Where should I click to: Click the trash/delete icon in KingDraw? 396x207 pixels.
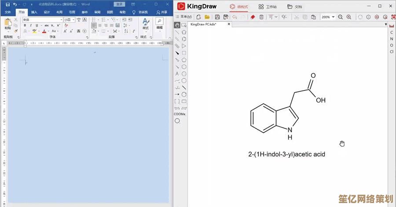pos(261,17)
